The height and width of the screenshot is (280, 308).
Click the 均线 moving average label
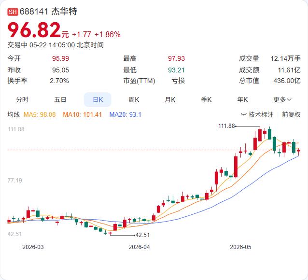(x=14, y=114)
